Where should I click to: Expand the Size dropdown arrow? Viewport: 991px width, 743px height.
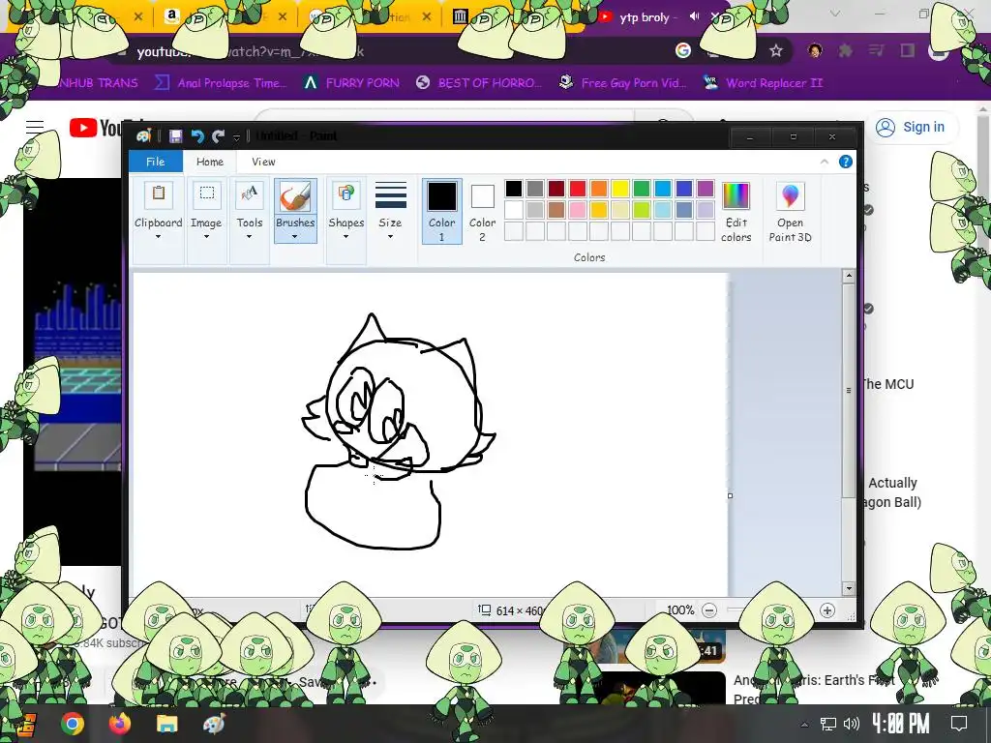[390, 237]
